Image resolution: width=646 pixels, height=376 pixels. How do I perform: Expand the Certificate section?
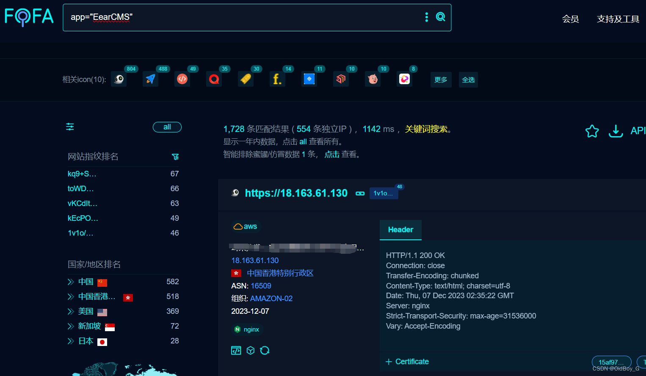point(407,362)
